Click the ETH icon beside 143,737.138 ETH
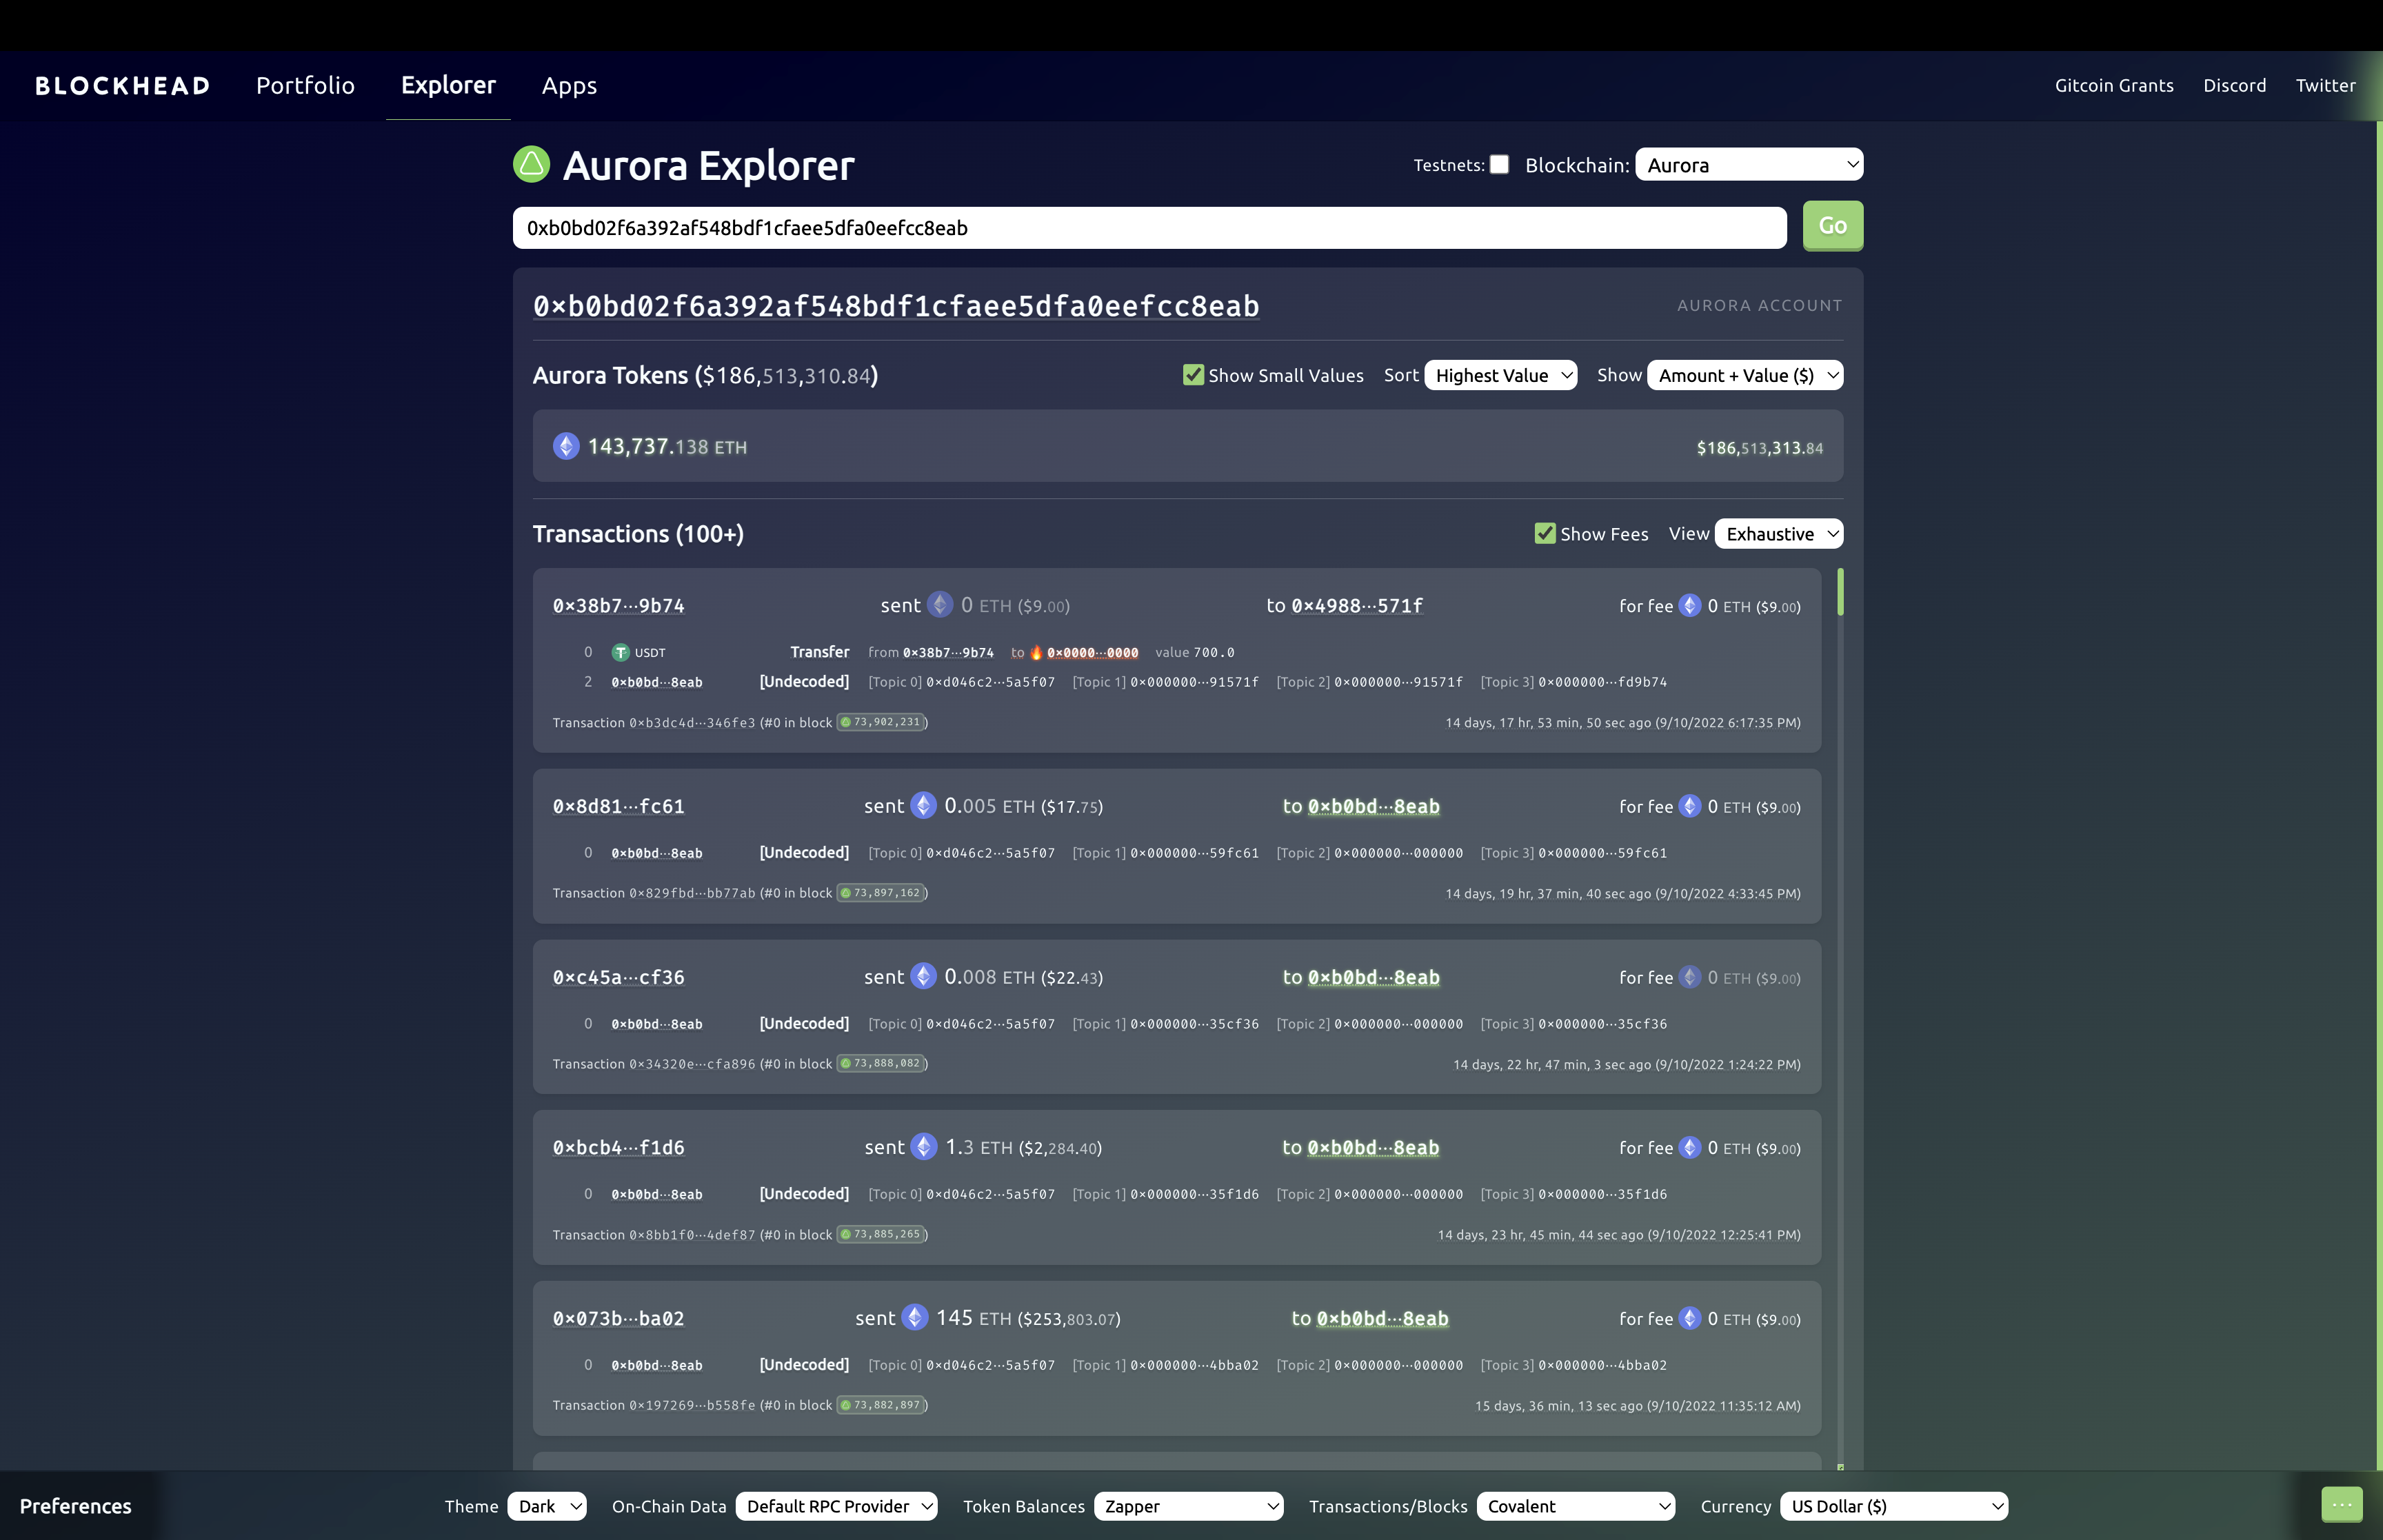Viewport: 2383px width, 1540px height. pos(566,446)
